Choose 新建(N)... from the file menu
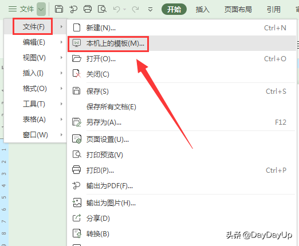The width and height of the screenshot is (299, 246). [182, 27]
